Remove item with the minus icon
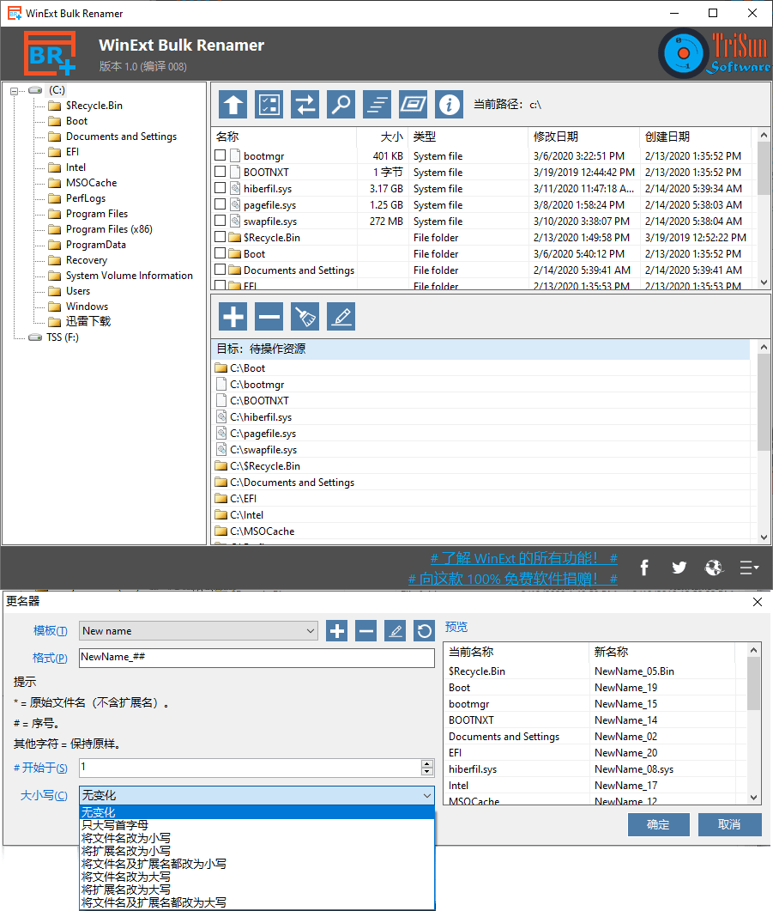 coord(269,317)
